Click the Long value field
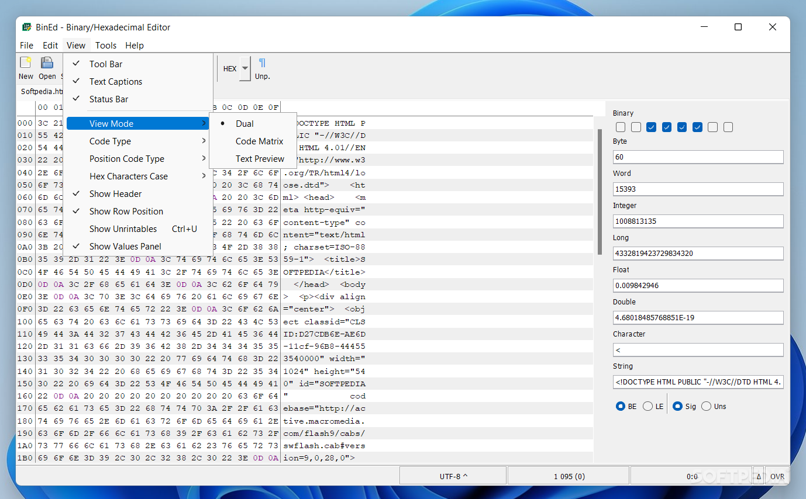 [x=698, y=254]
